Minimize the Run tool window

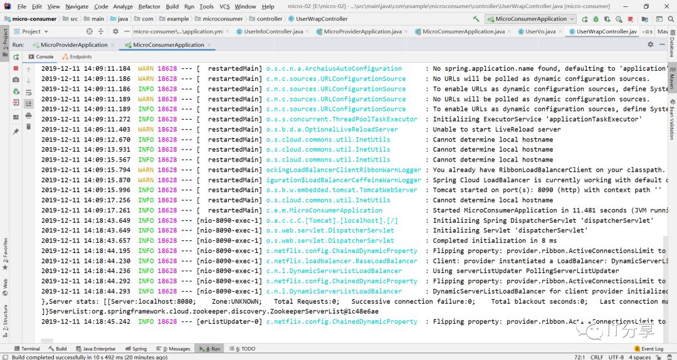point(663,44)
